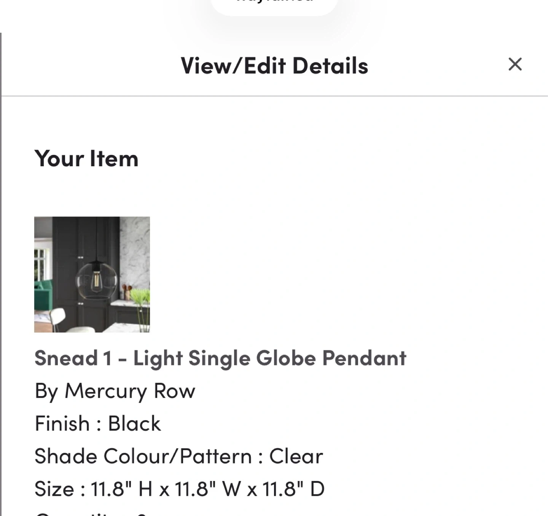
Task: Click the Shade Colour/Pattern label
Action: tap(143, 456)
